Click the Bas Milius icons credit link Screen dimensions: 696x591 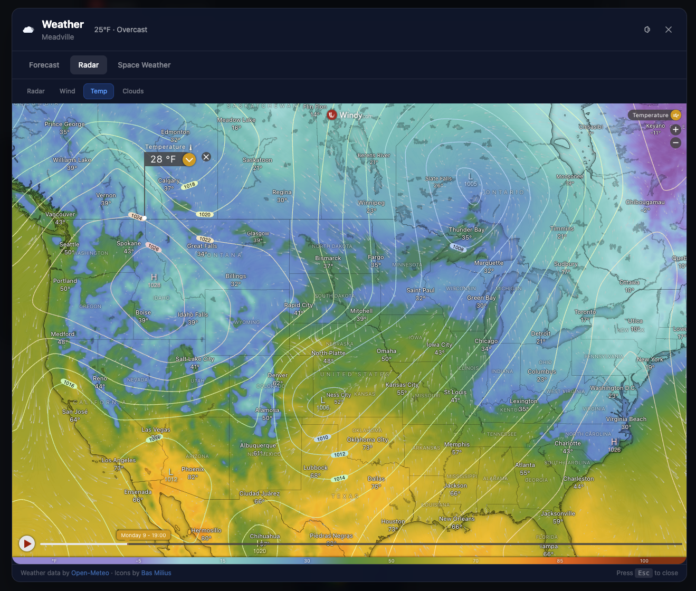156,573
